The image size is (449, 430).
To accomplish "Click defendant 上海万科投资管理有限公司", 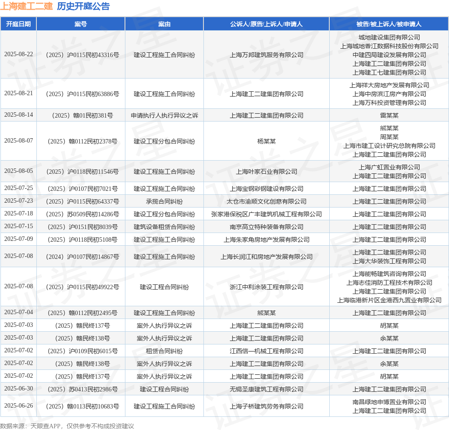I will point(389,103).
